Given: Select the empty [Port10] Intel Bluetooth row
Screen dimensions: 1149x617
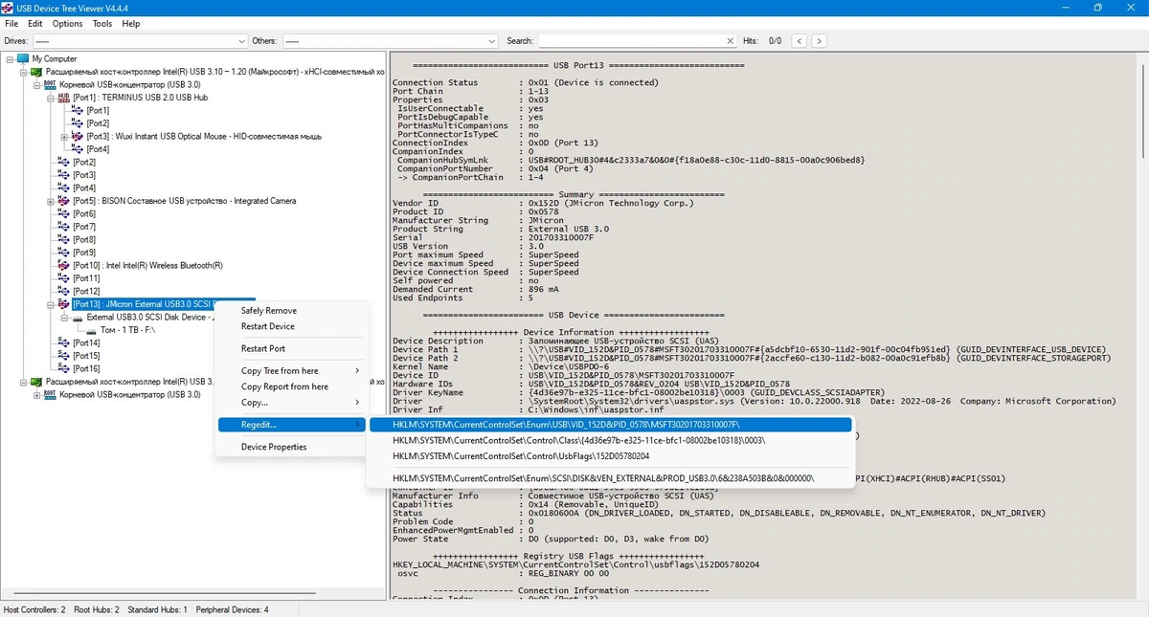Looking at the screenshot, I should tap(147, 265).
